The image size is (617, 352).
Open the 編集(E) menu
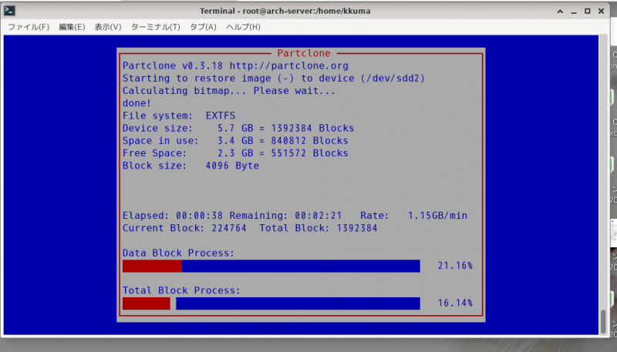pos(72,27)
